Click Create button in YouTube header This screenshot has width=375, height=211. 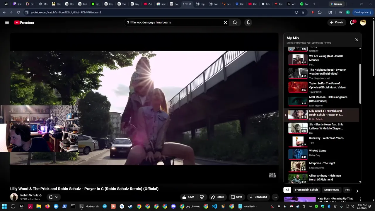click(336, 23)
